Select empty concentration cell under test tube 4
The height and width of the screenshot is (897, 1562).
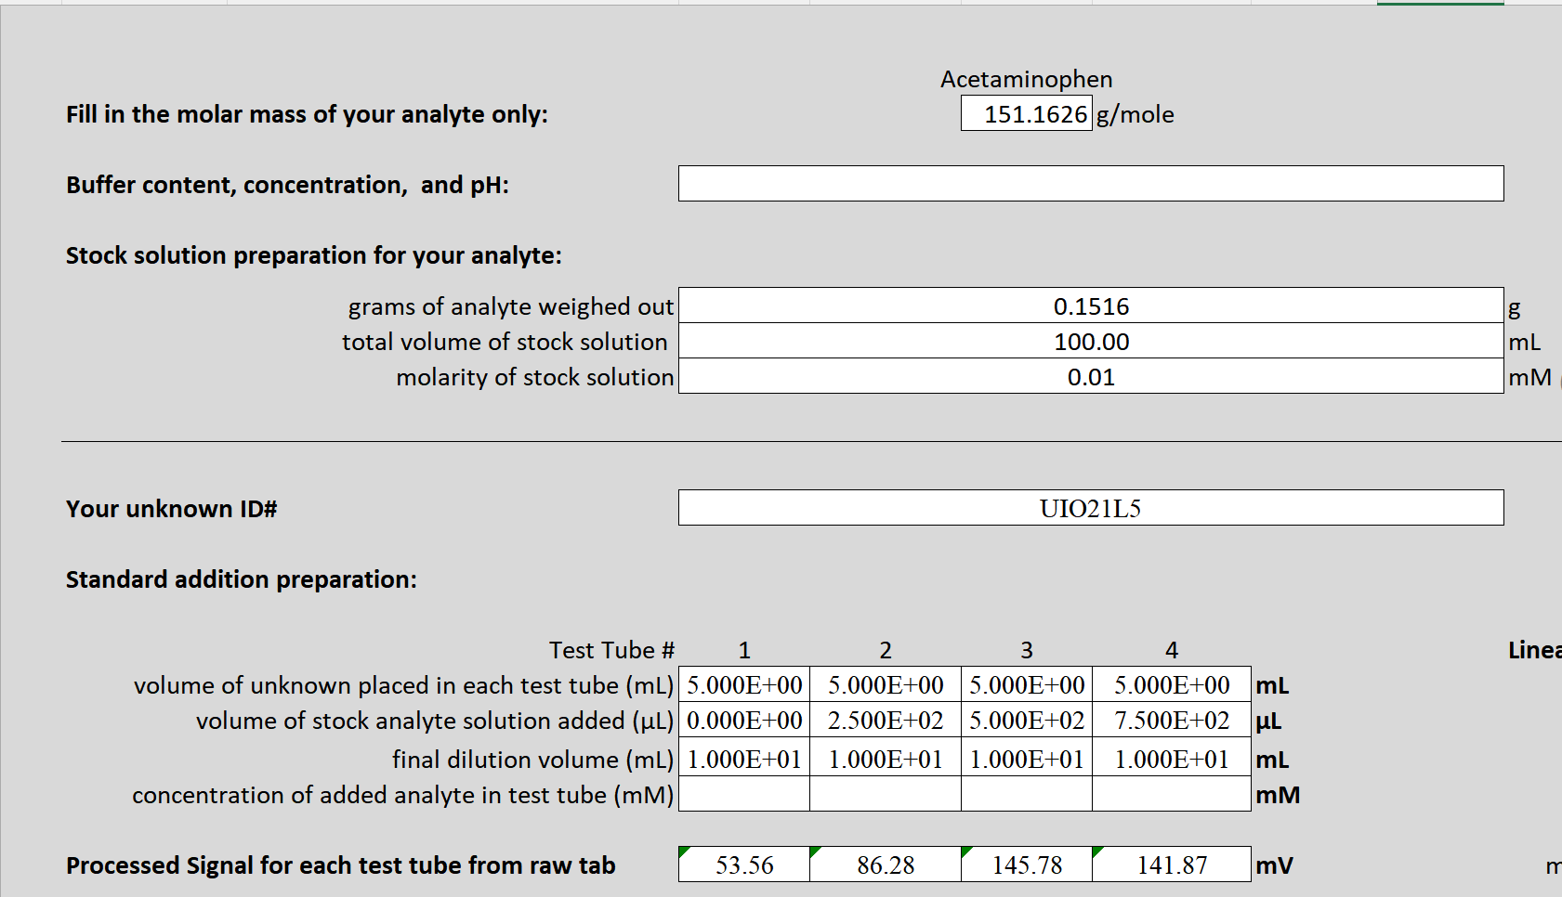1170,795
